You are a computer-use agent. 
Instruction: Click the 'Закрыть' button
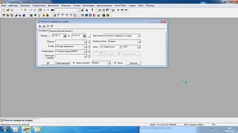[x=134, y=63]
